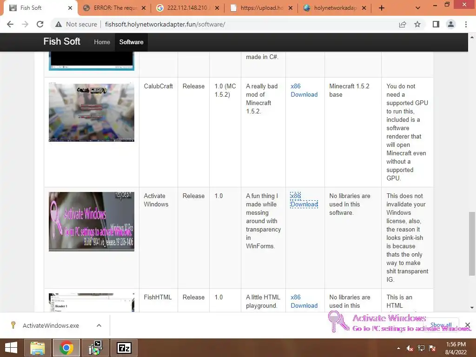
Task: Toggle the browser side panel
Action: point(436,24)
